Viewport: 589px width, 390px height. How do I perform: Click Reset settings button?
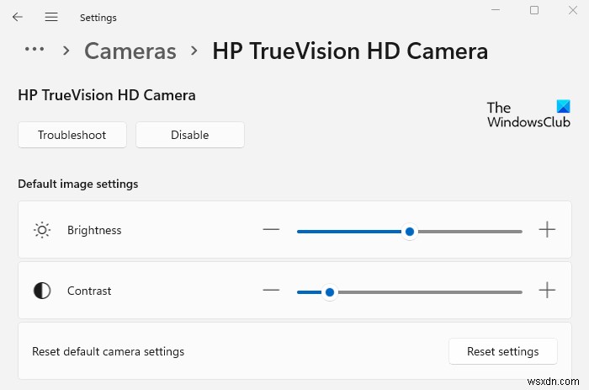coord(502,351)
